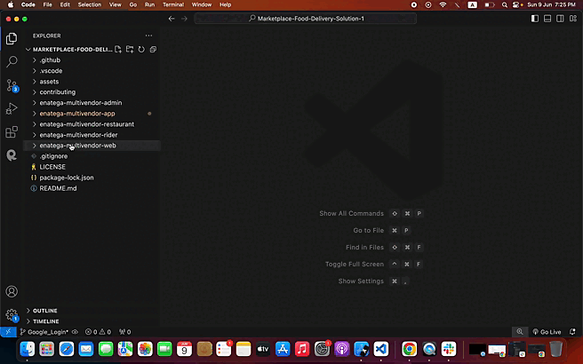
Task: Click the Go Live button in status bar
Action: [547, 332]
